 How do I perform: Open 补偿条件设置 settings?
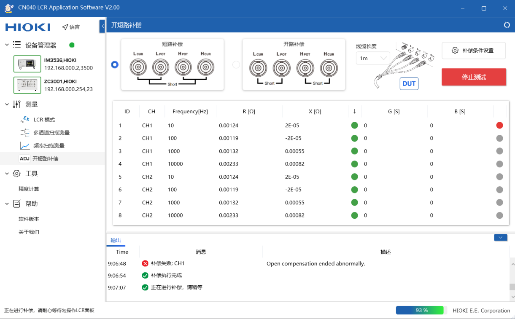coord(474,51)
